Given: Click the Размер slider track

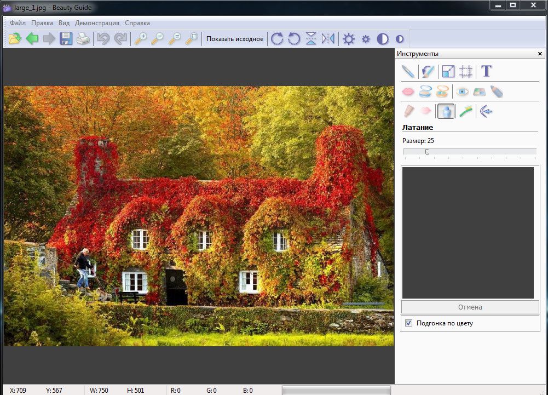Looking at the screenshot, I should 470,152.
